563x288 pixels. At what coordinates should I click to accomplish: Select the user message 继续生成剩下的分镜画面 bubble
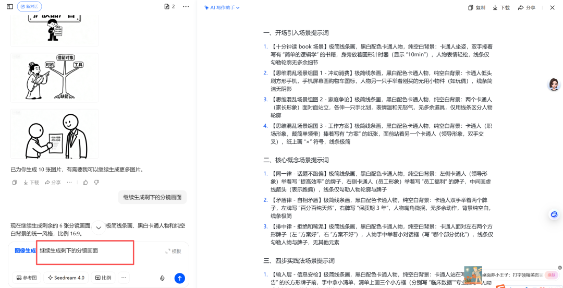[152, 197]
